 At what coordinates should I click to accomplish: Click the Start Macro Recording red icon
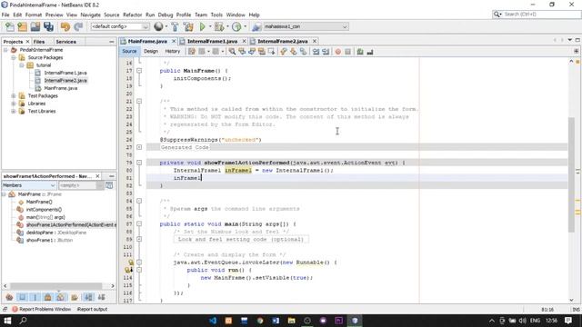pyautogui.click(x=337, y=52)
